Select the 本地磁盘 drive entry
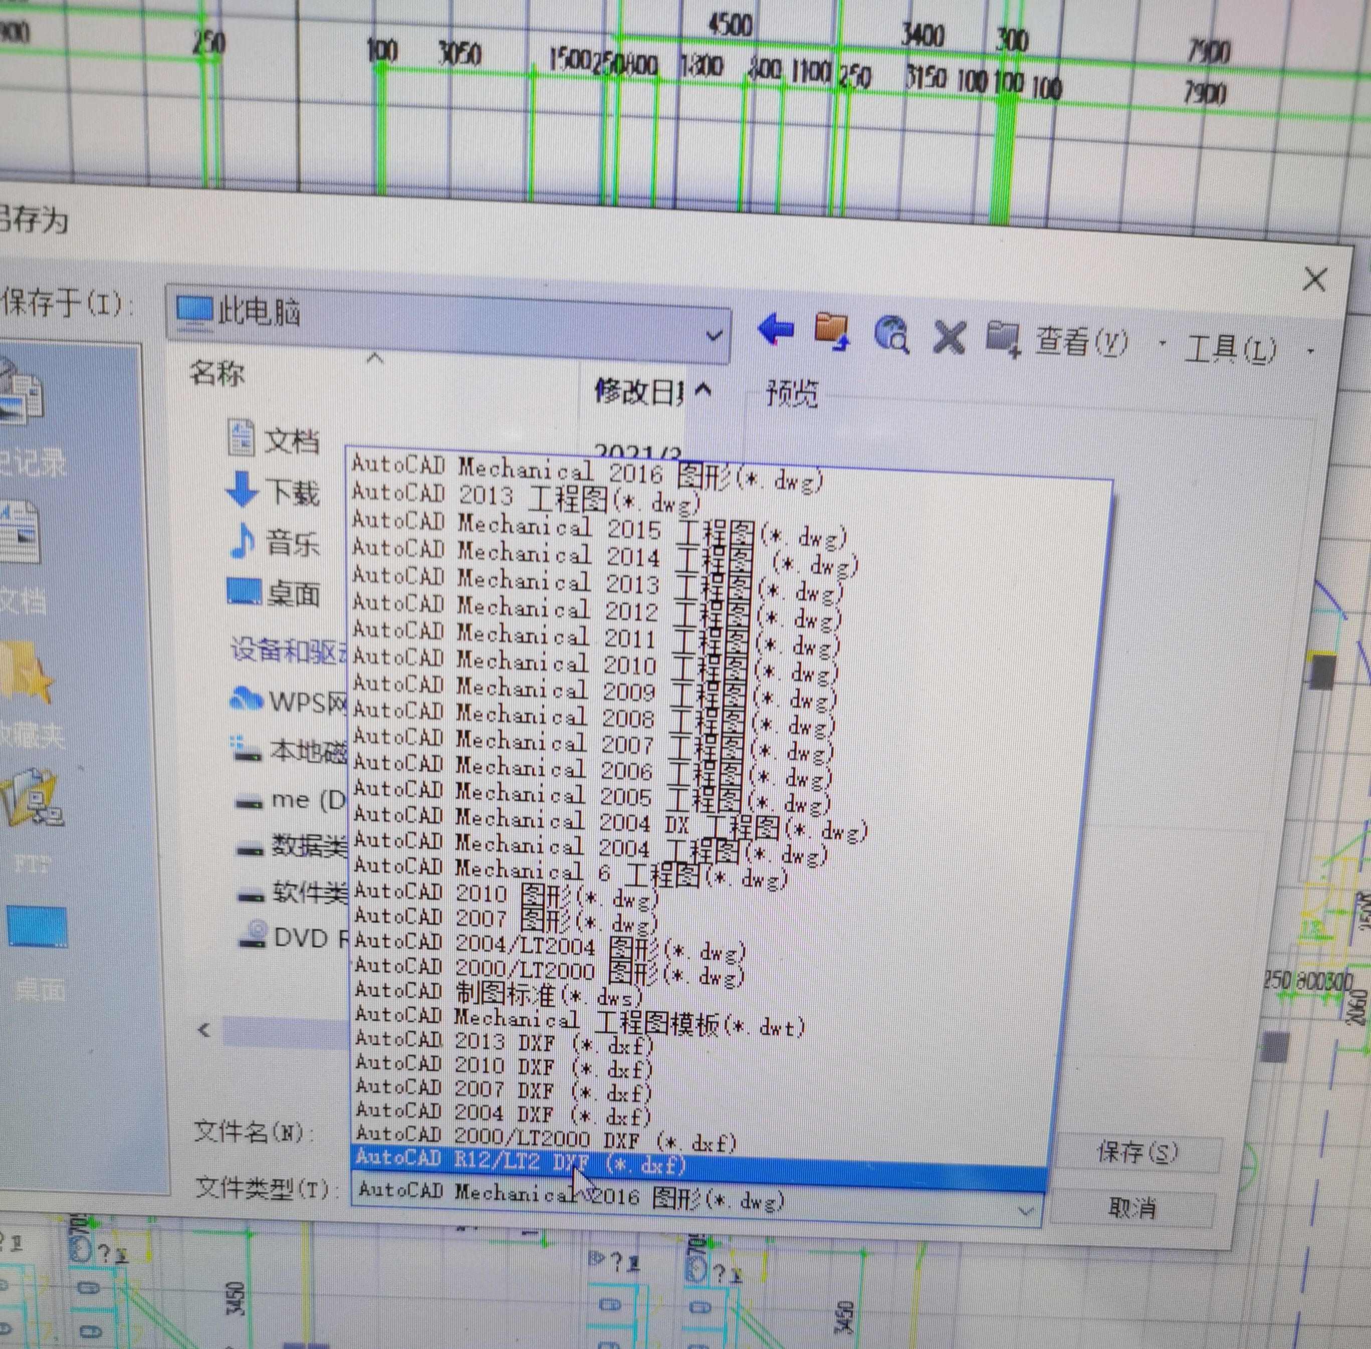This screenshot has height=1349, width=1371. [289, 750]
